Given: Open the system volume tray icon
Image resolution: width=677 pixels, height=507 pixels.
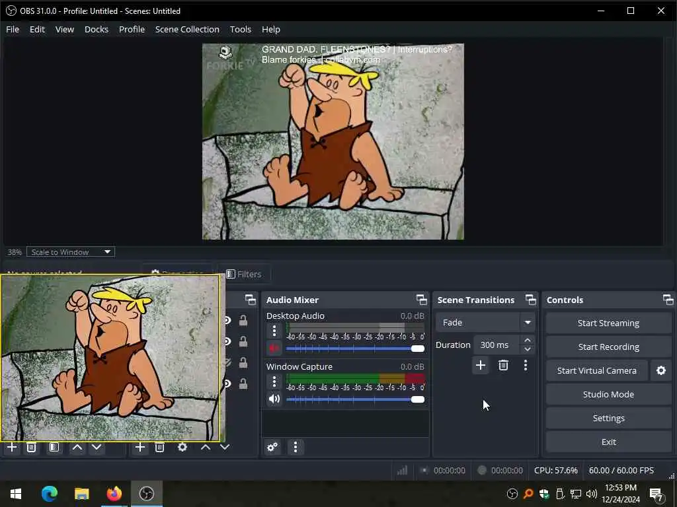Looking at the screenshot, I should click(x=592, y=494).
